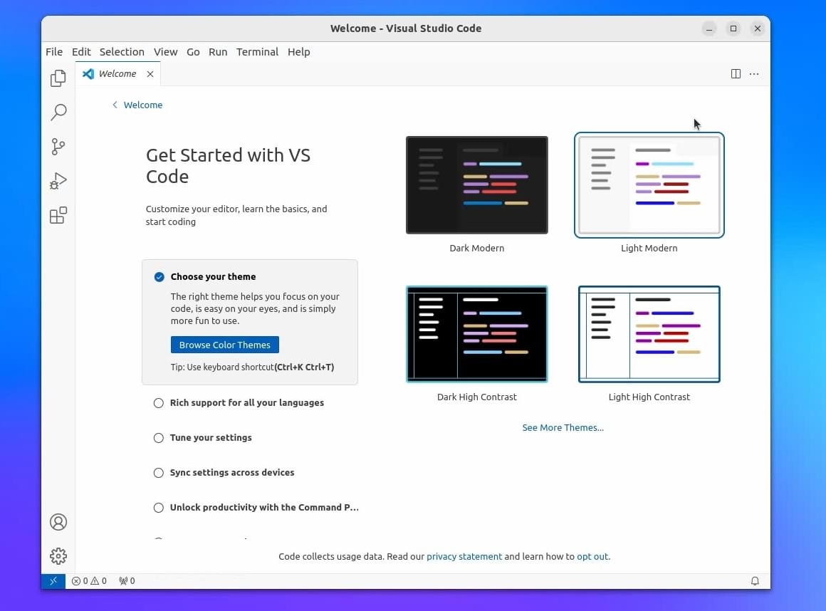Screen dimensions: 826x611
Task: Close the Welcome tab
Action: click(x=150, y=74)
